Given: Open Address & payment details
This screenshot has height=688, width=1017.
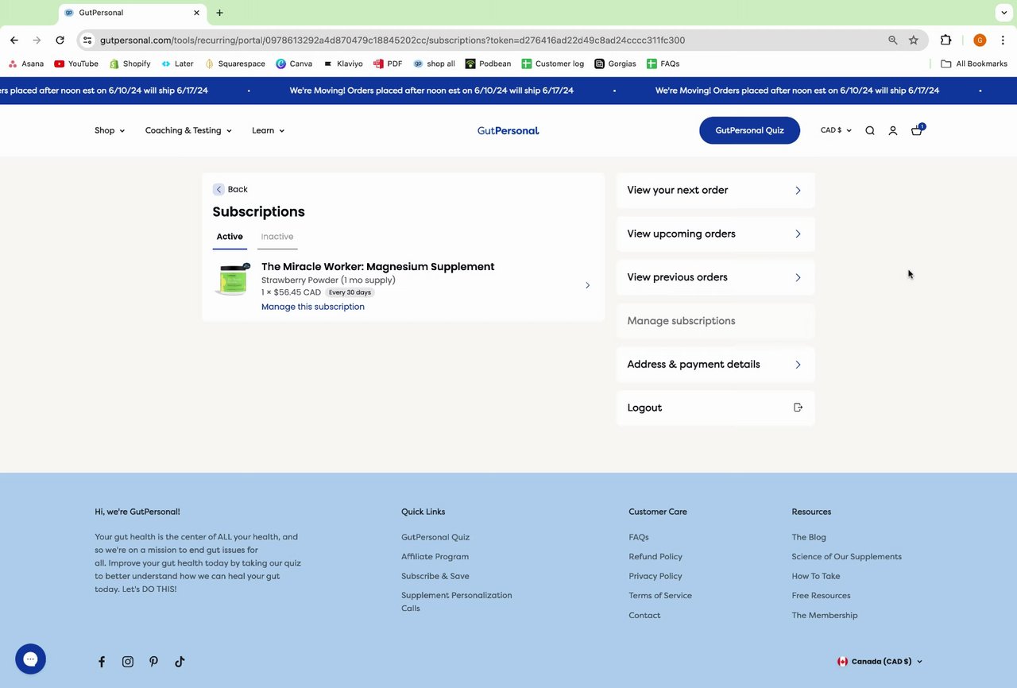Looking at the screenshot, I should point(715,365).
